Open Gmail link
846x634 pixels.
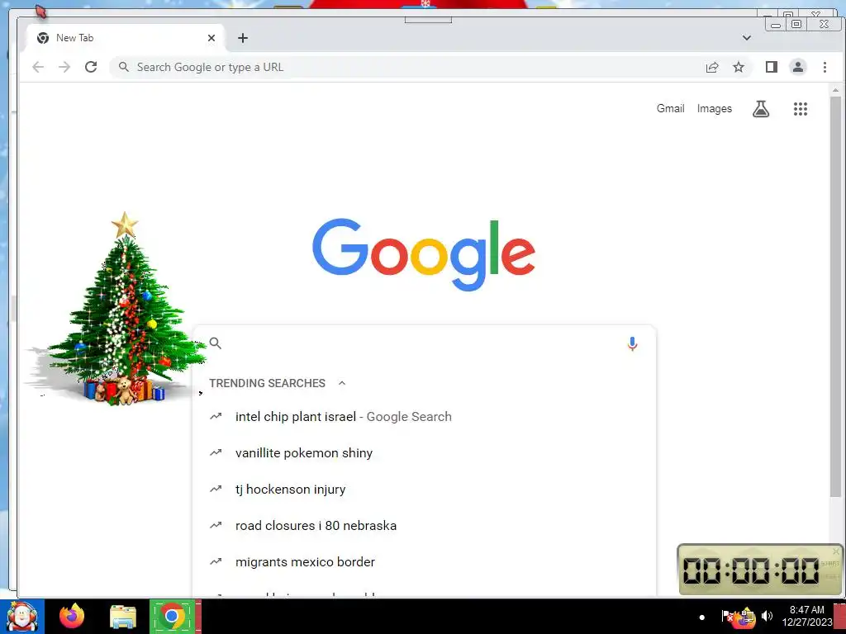670,108
